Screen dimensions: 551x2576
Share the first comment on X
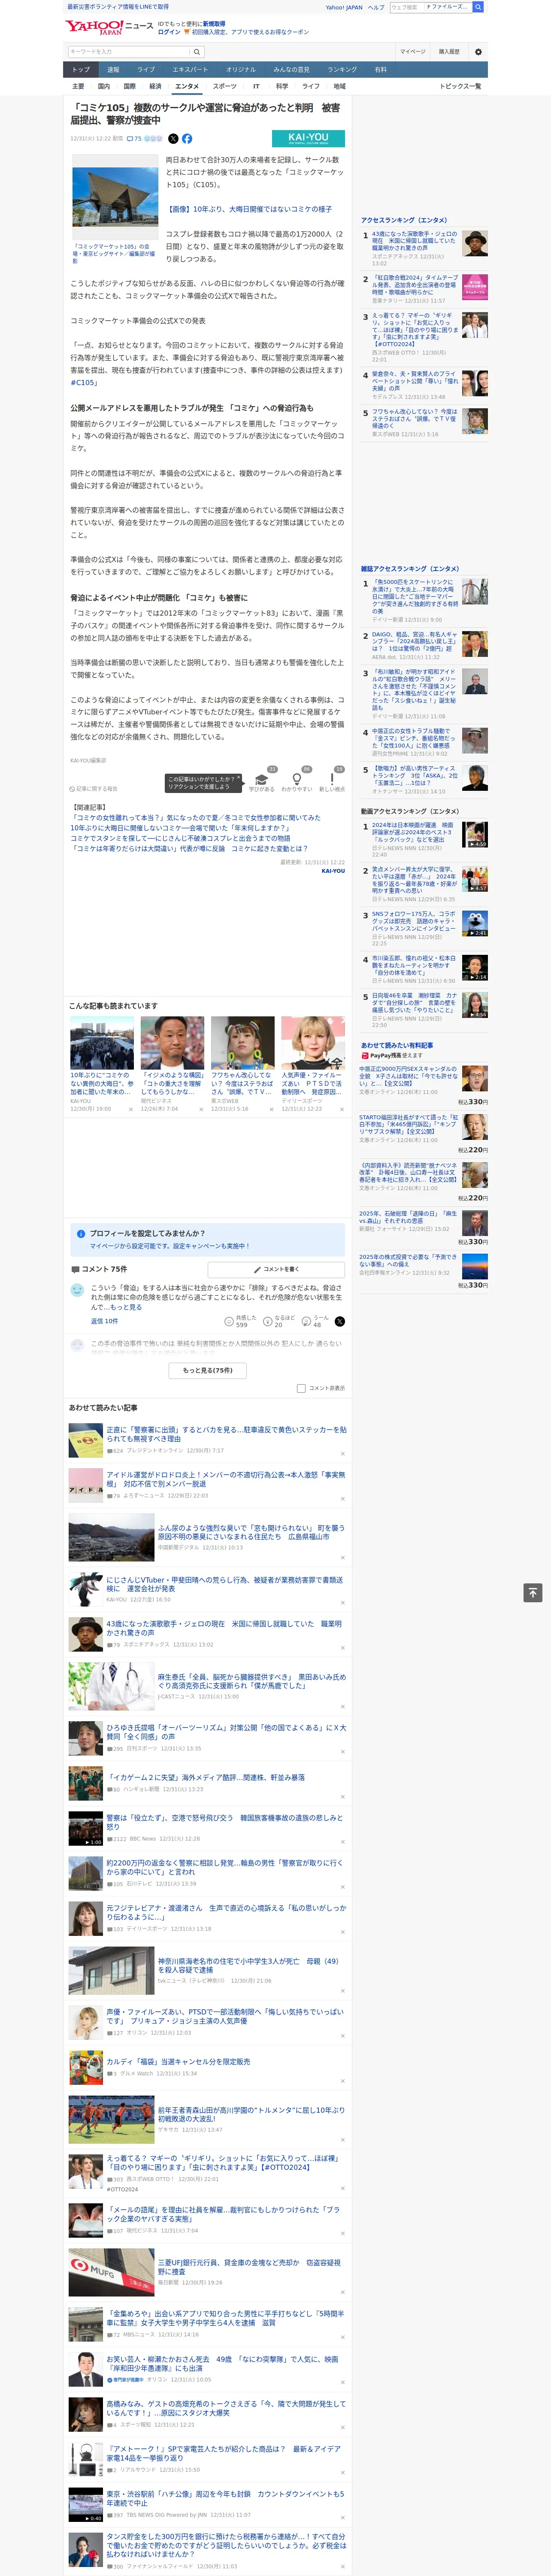(340, 1322)
